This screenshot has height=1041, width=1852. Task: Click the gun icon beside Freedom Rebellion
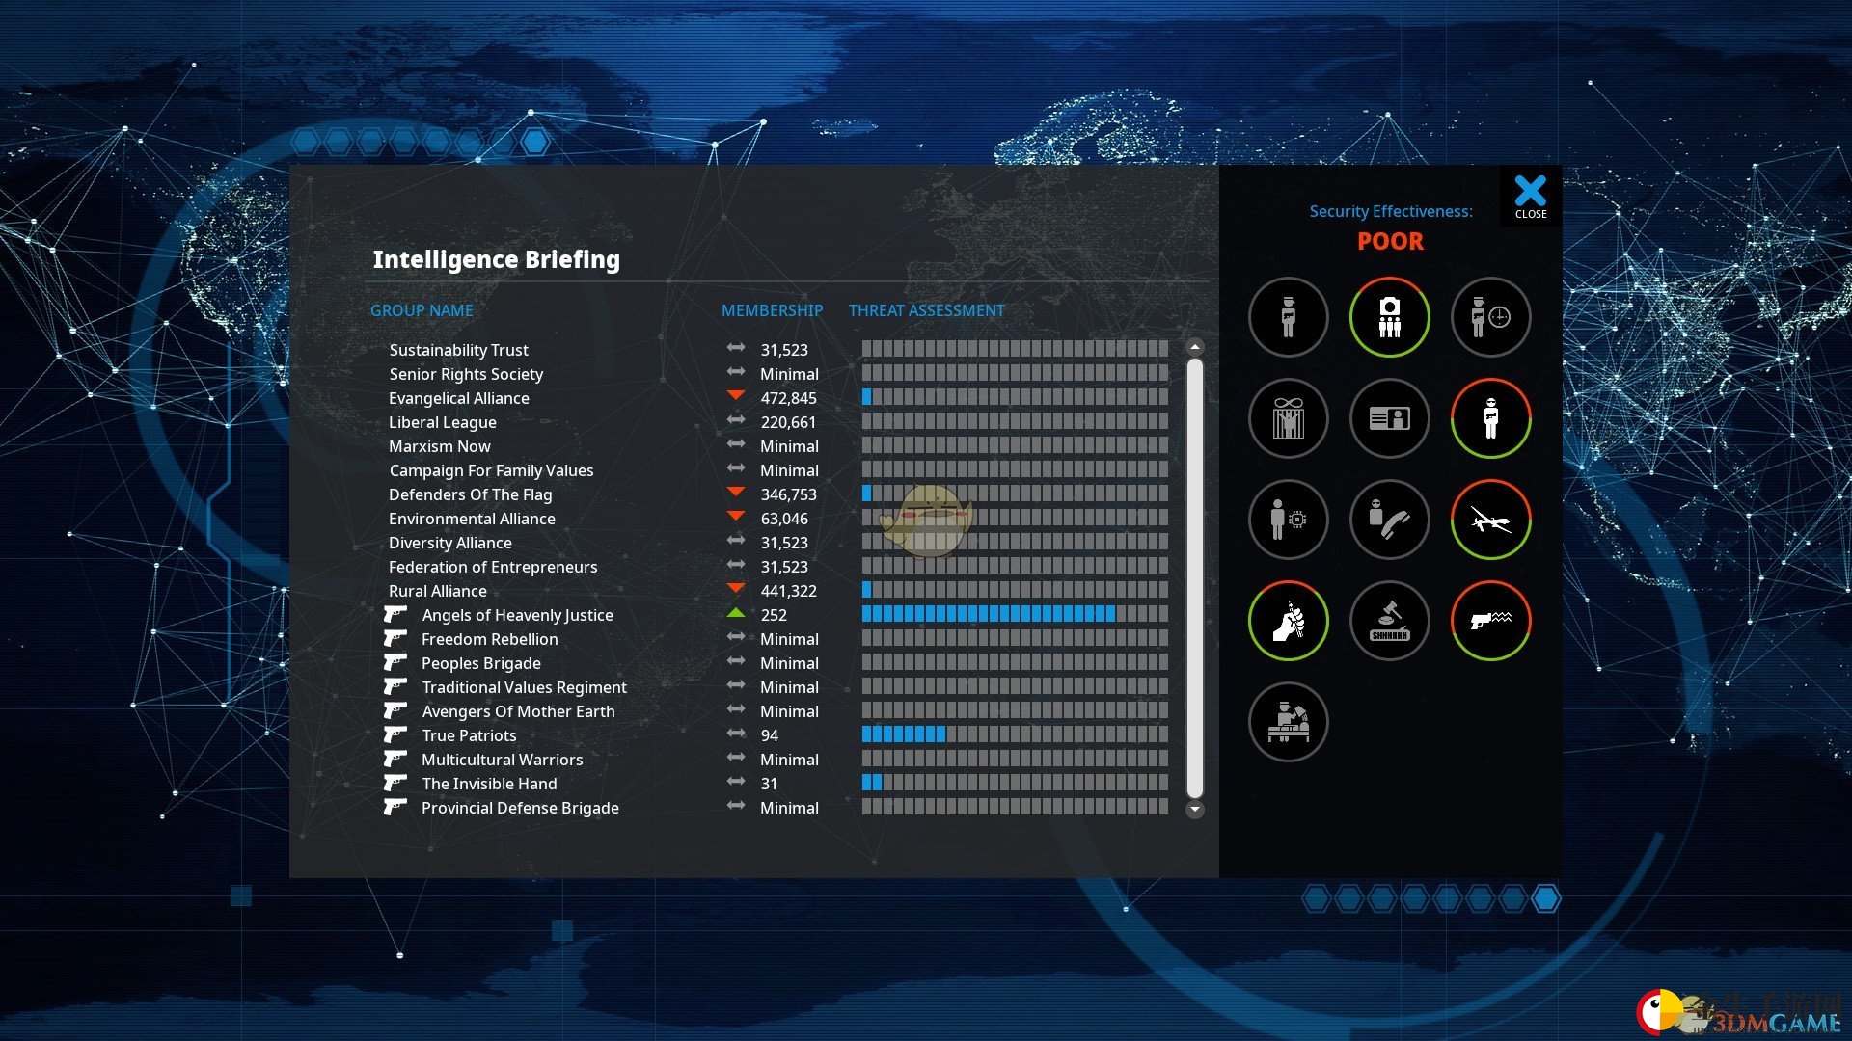pos(395,638)
